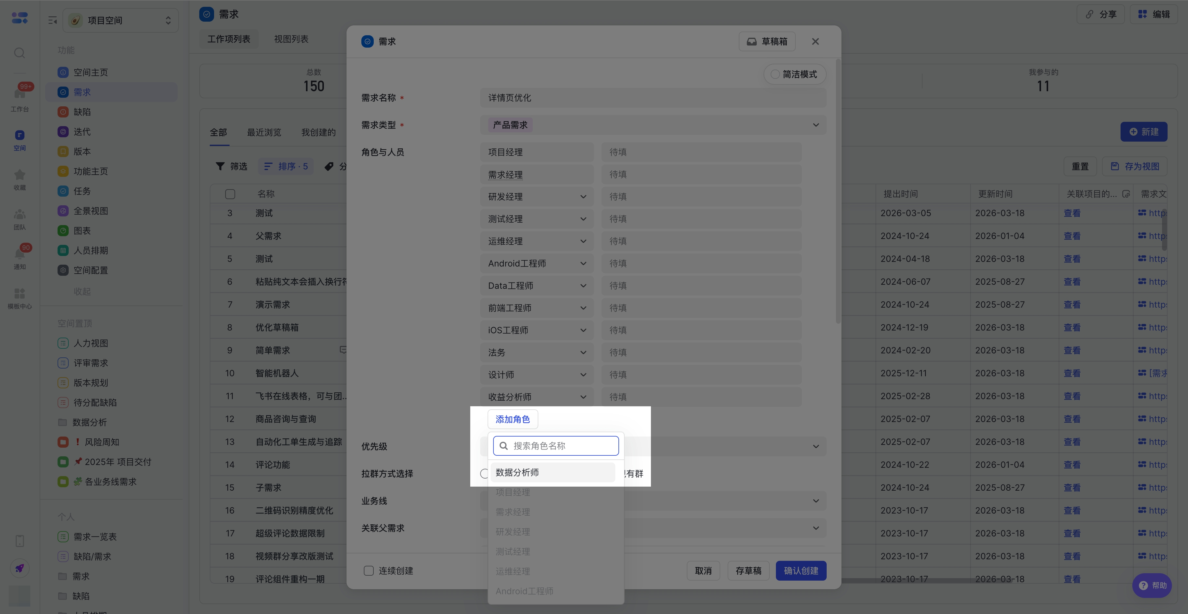Open the 运维经理 role dropdown
1188x614 pixels.
(x=537, y=241)
